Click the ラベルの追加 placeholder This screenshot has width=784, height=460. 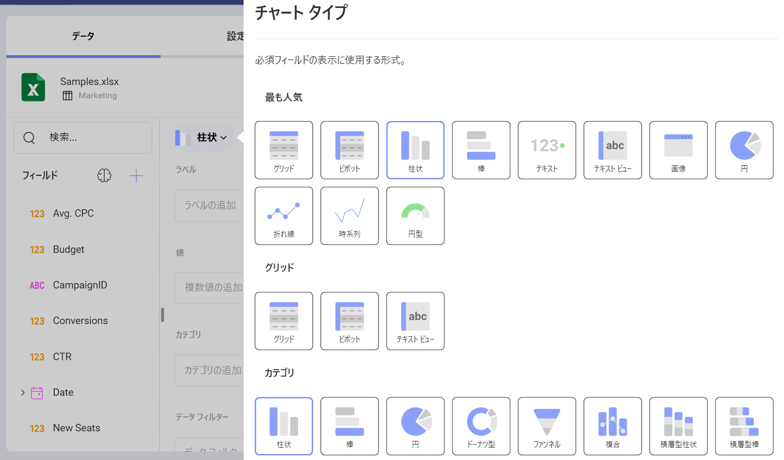[210, 205]
